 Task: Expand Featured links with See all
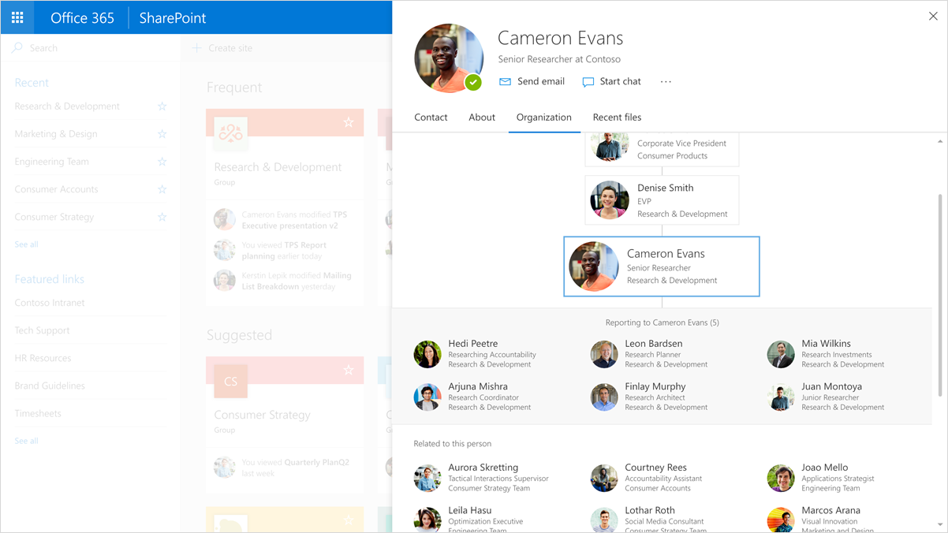point(26,441)
